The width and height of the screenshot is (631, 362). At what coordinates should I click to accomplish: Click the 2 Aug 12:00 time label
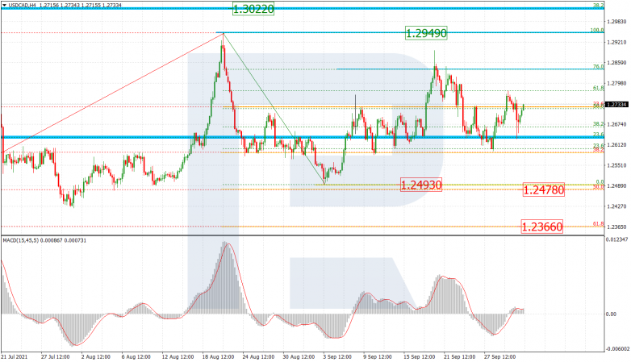[x=96, y=357]
